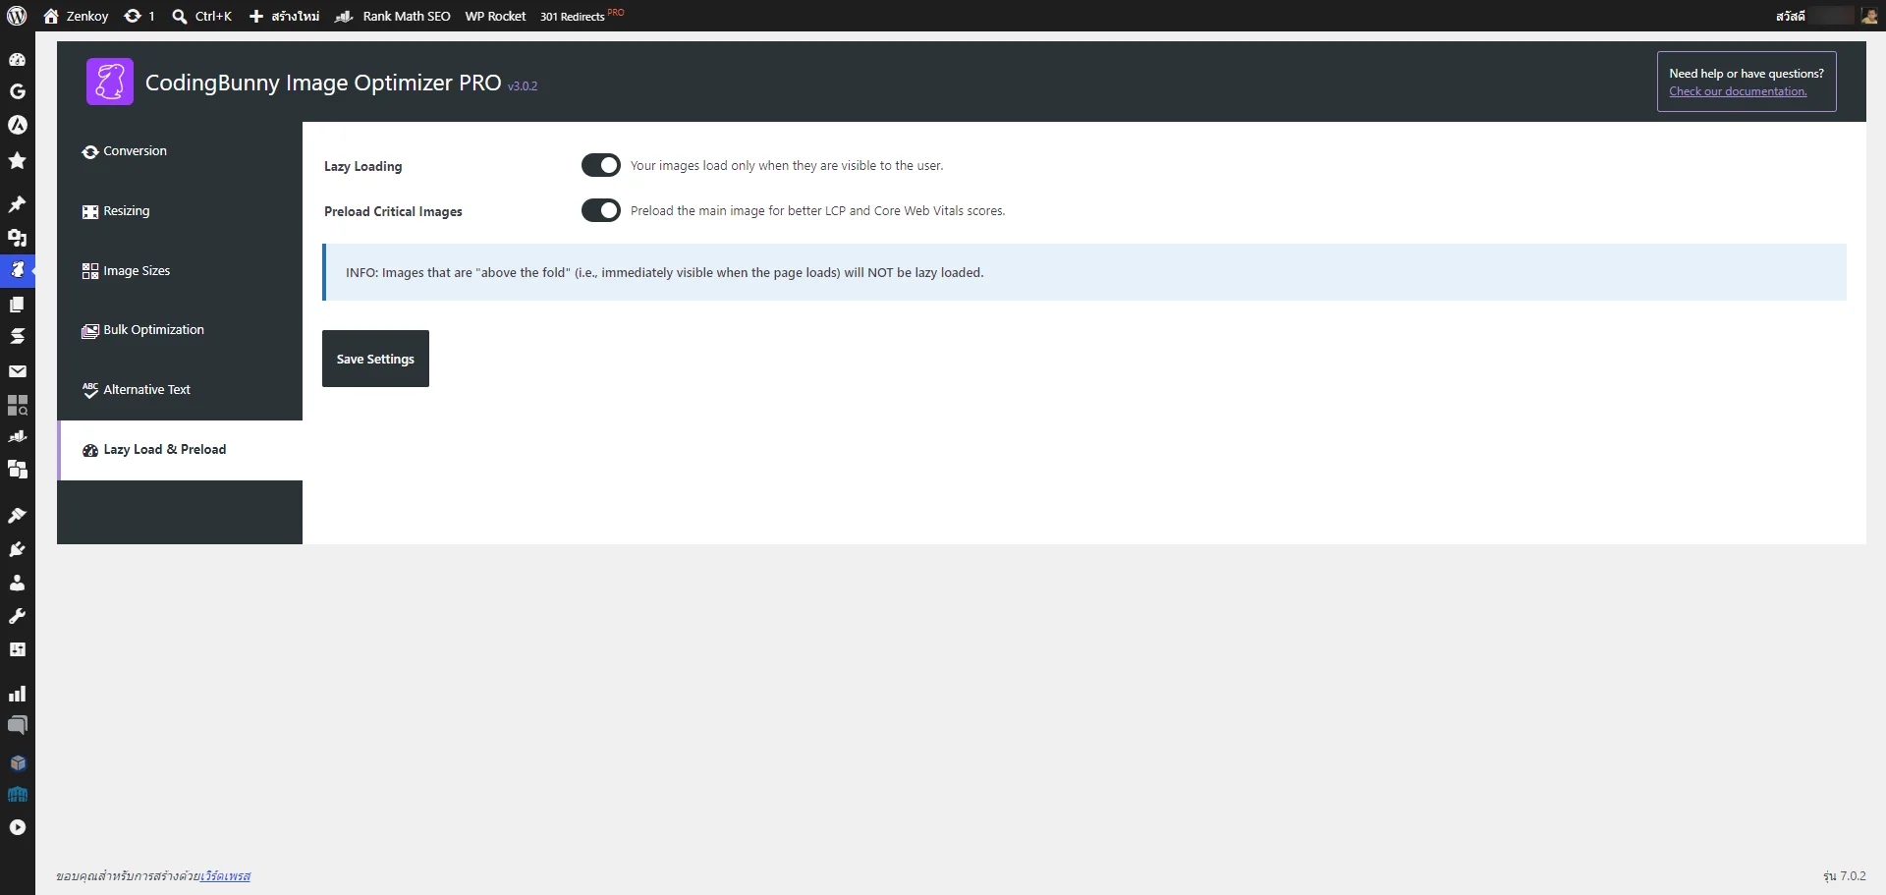Open the Resizing tab
This screenshot has width=1886, height=895.
click(x=180, y=211)
